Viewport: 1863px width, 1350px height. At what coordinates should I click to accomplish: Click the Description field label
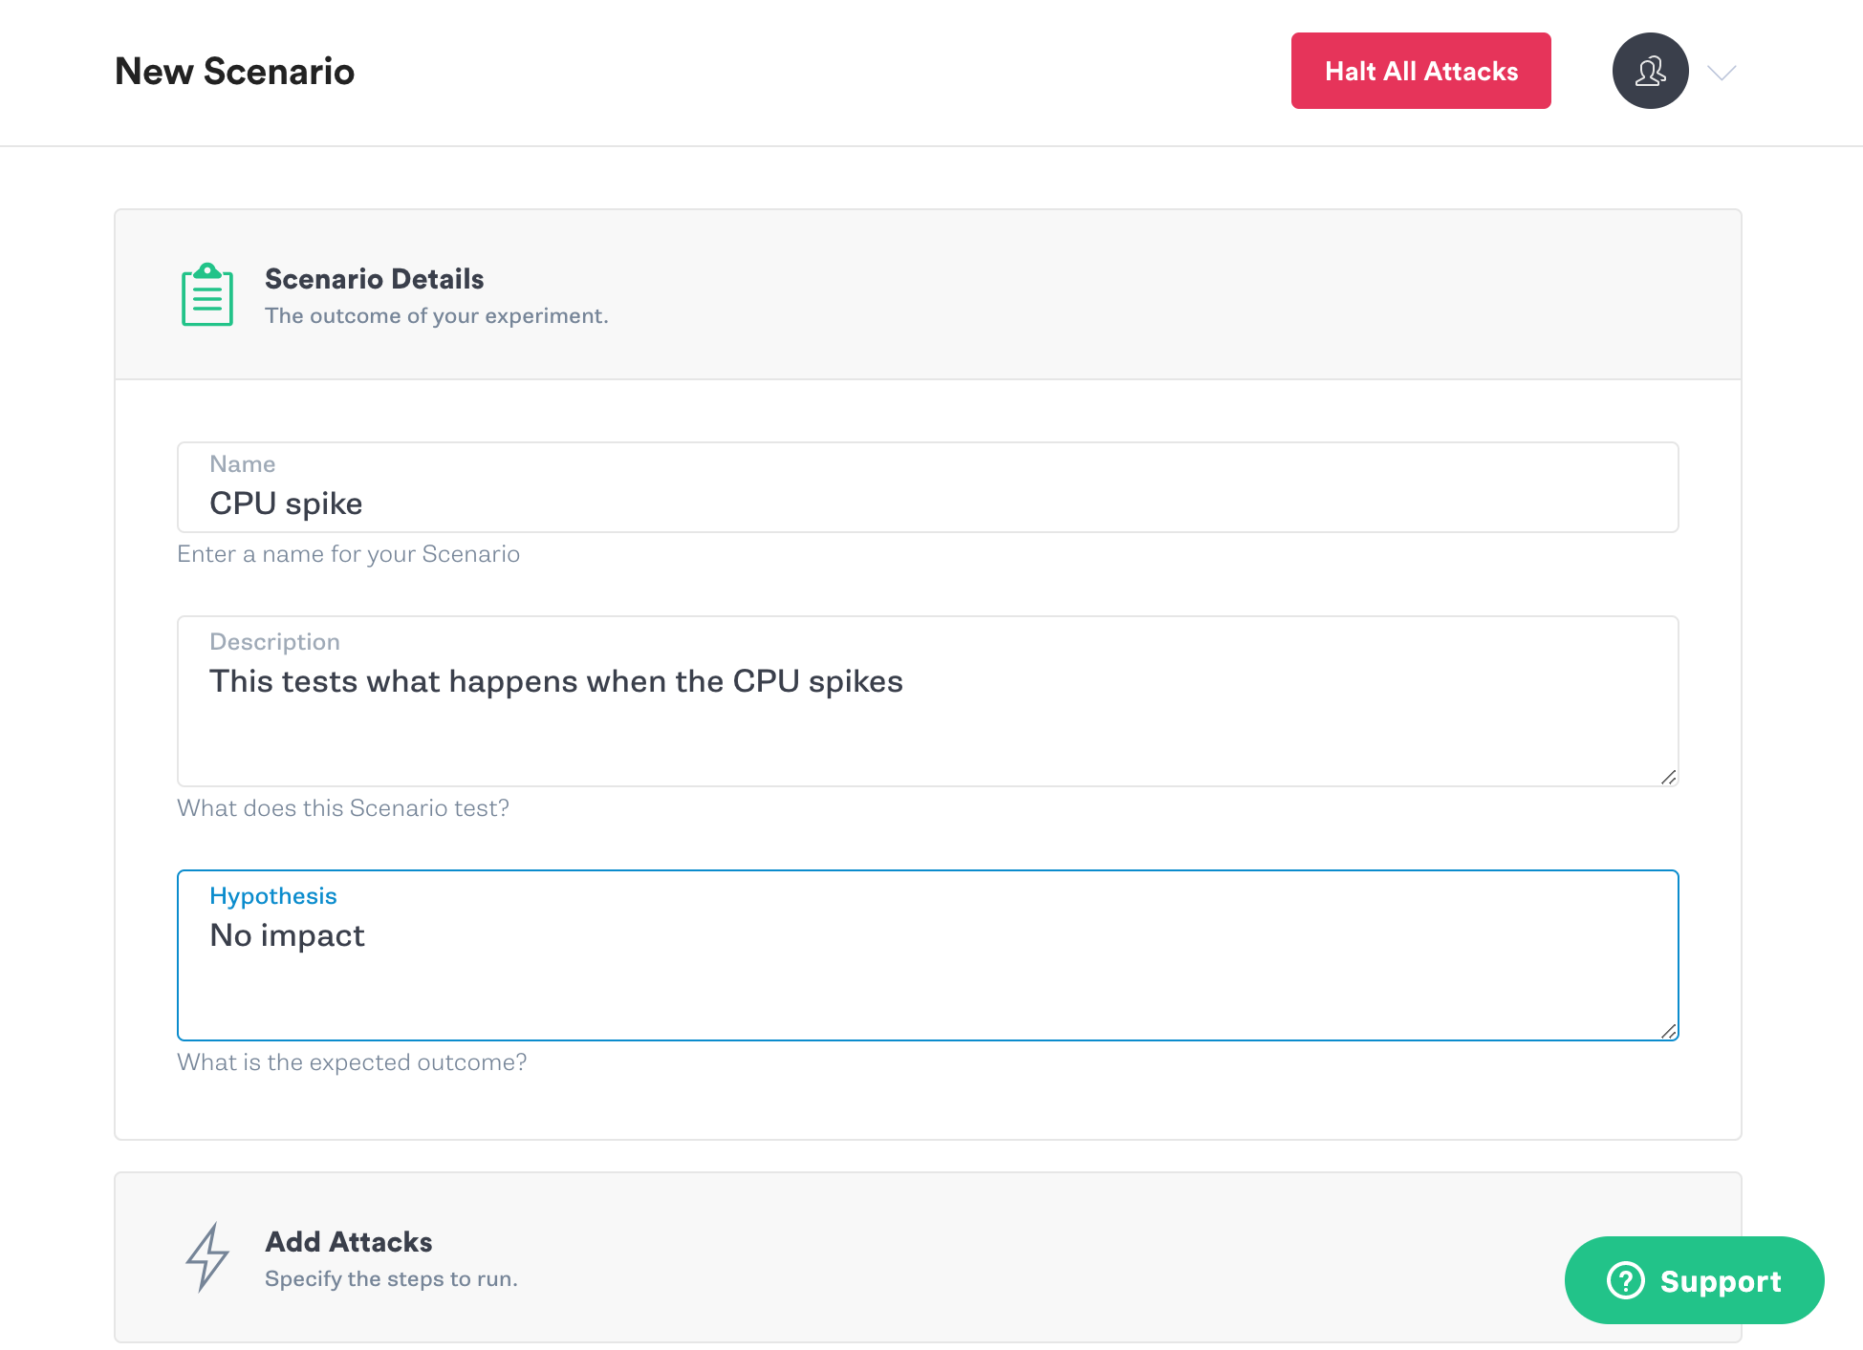[x=274, y=642]
